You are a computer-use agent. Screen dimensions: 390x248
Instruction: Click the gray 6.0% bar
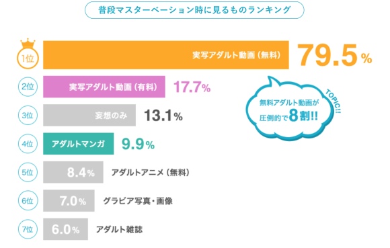[x=65, y=229]
